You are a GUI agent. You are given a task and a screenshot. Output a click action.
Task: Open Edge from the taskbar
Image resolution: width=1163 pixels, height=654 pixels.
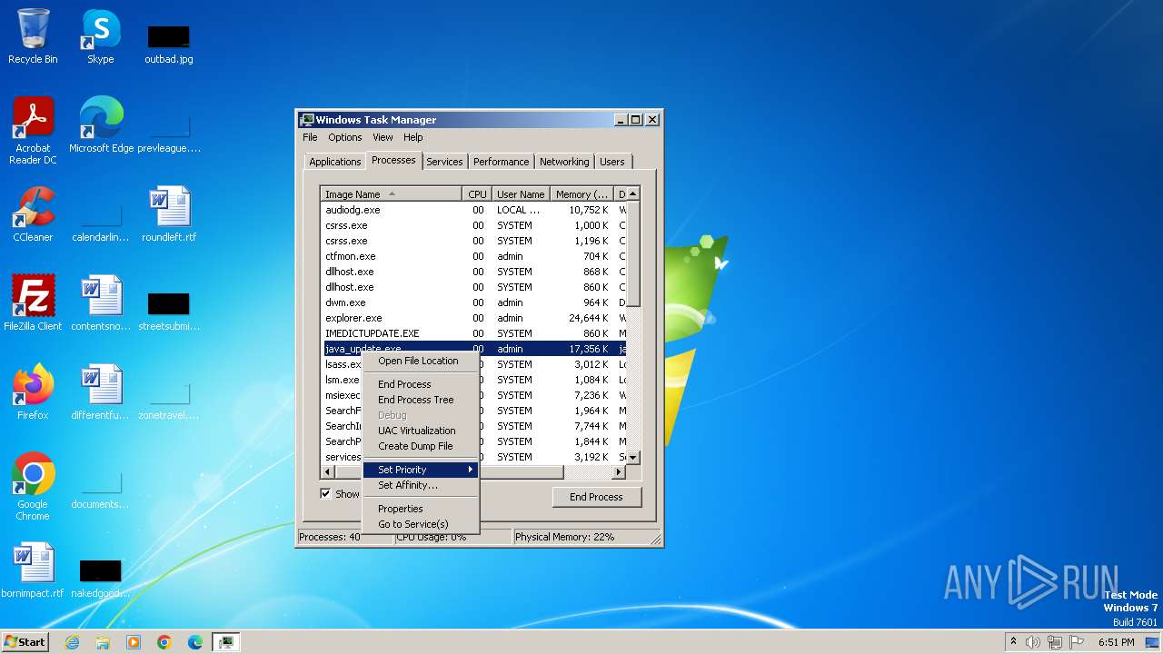point(195,642)
